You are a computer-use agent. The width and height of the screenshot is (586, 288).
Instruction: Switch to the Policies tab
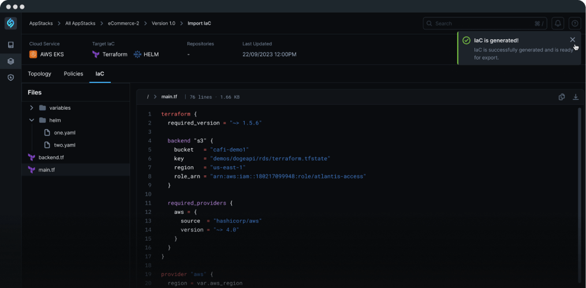(x=73, y=74)
